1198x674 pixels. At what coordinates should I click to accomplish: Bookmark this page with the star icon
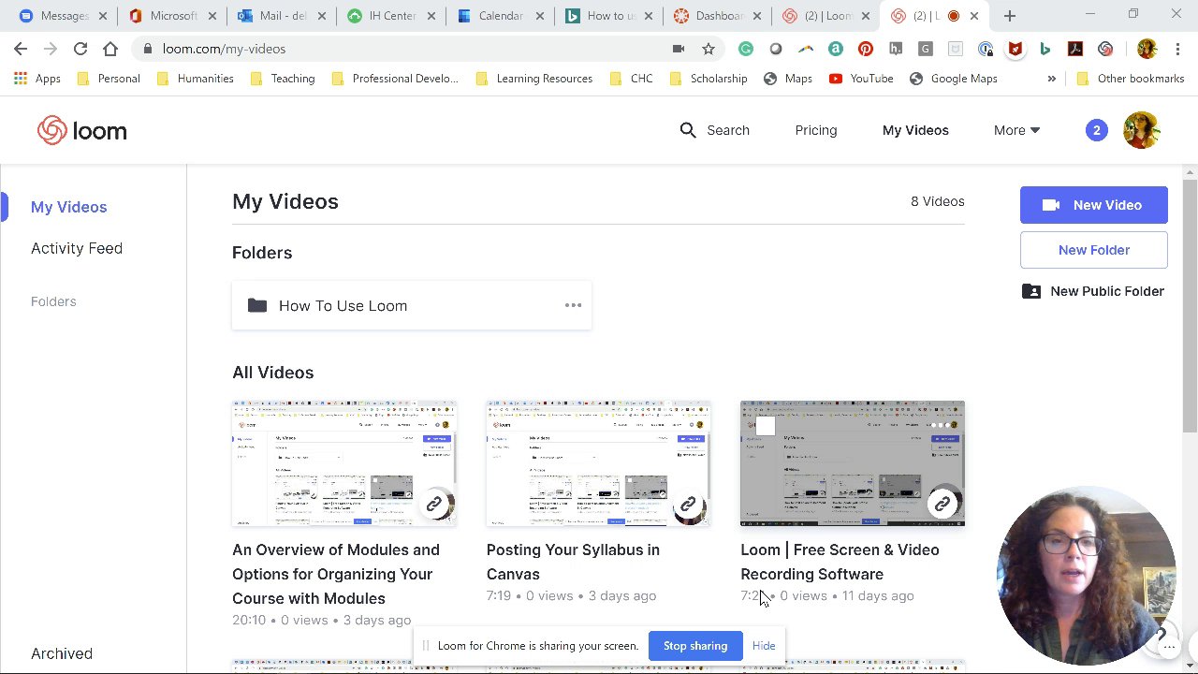click(709, 49)
